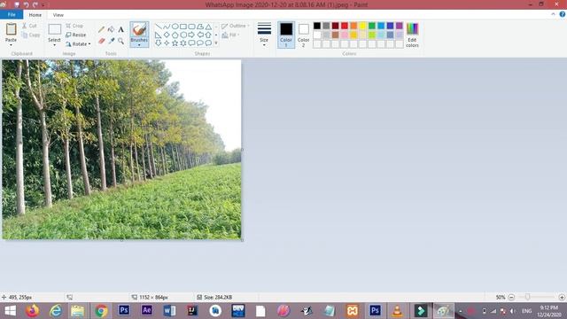
Task: Choose the Down arrow shape
Action: coord(158,43)
